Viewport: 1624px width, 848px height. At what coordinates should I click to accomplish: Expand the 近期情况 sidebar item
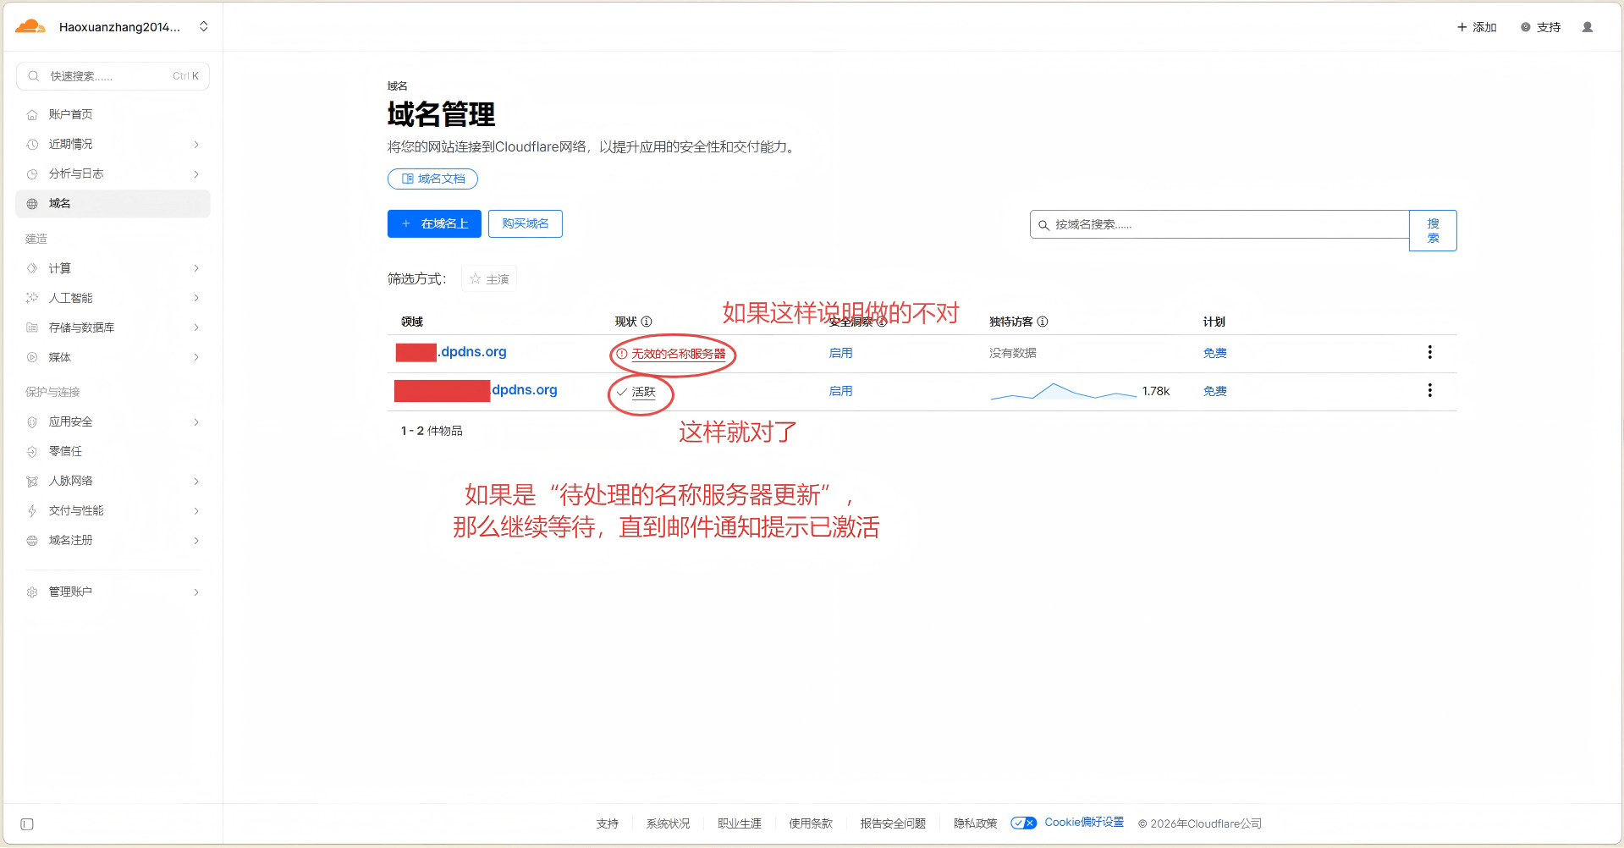click(x=196, y=144)
